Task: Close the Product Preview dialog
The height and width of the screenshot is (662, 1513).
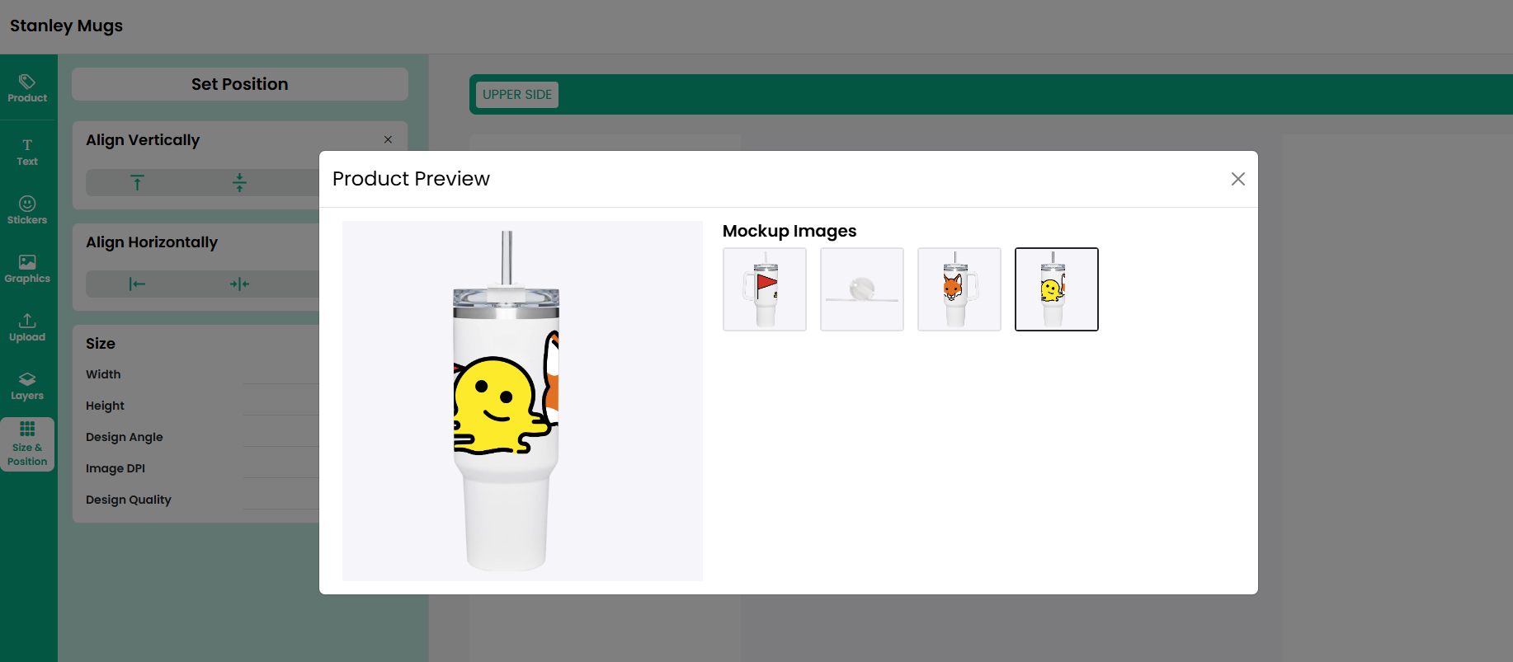Action: pos(1237,179)
